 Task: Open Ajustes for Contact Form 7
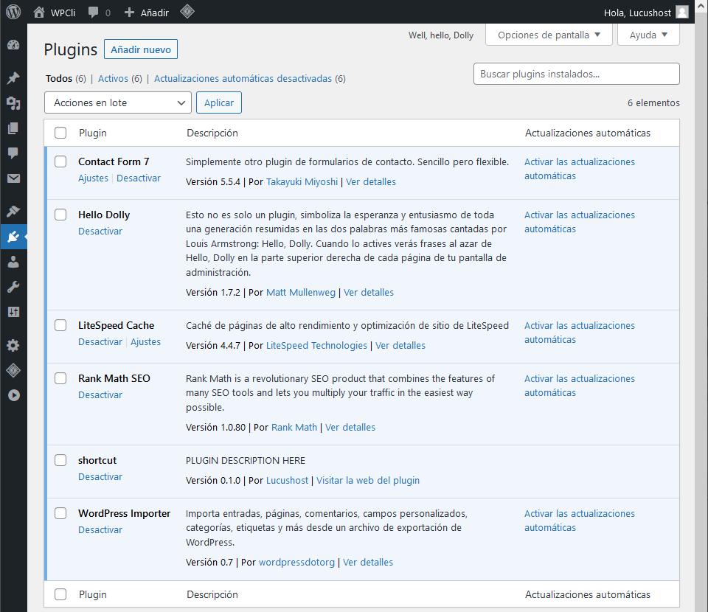point(93,178)
